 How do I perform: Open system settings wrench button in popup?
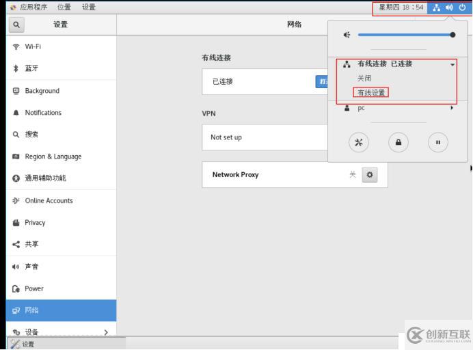(x=359, y=142)
